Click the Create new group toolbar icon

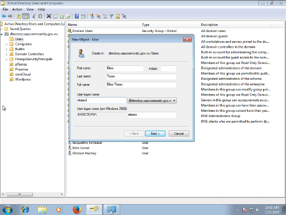point(98,16)
